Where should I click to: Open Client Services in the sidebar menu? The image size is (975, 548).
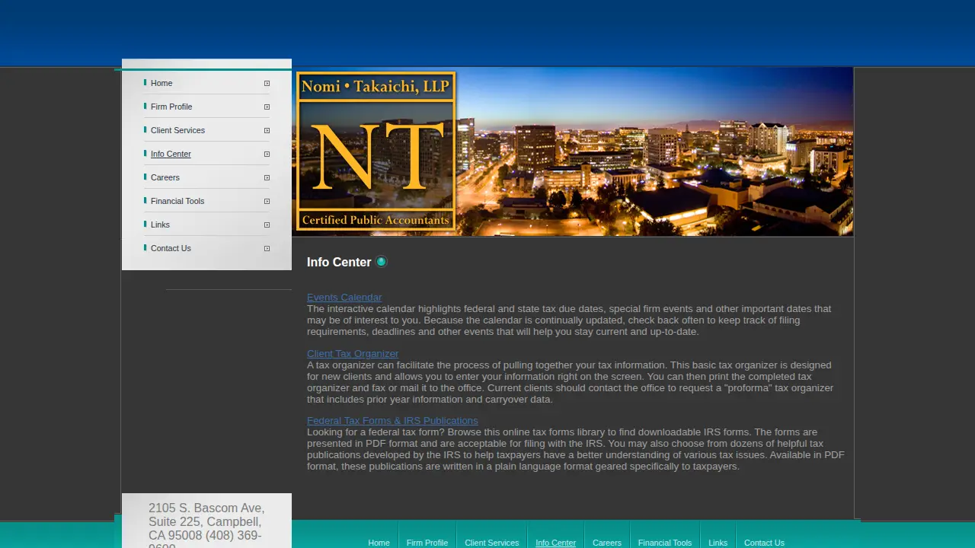(177, 130)
